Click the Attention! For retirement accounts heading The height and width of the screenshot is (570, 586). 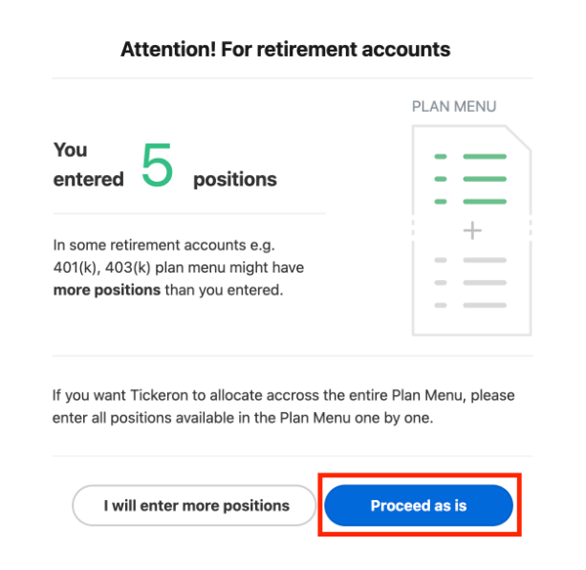(286, 50)
